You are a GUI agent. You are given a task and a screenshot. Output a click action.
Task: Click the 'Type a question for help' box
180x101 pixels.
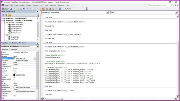pyautogui.click(x=159, y=5)
